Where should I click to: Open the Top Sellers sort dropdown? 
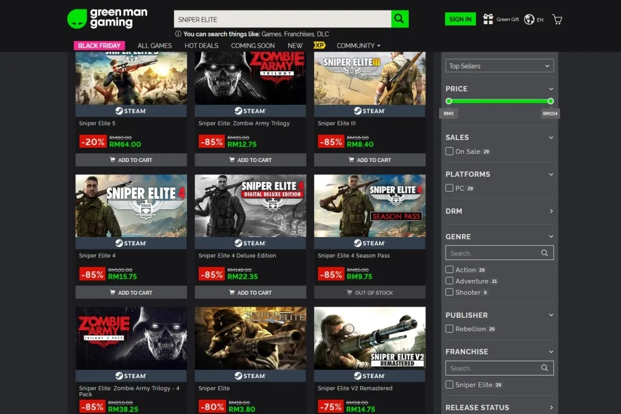pos(499,66)
